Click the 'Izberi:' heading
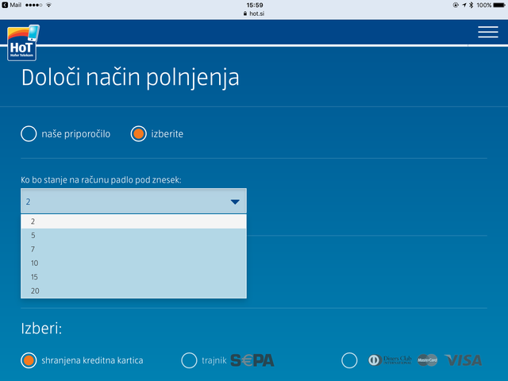This screenshot has height=381, width=508. click(x=41, y=329)
